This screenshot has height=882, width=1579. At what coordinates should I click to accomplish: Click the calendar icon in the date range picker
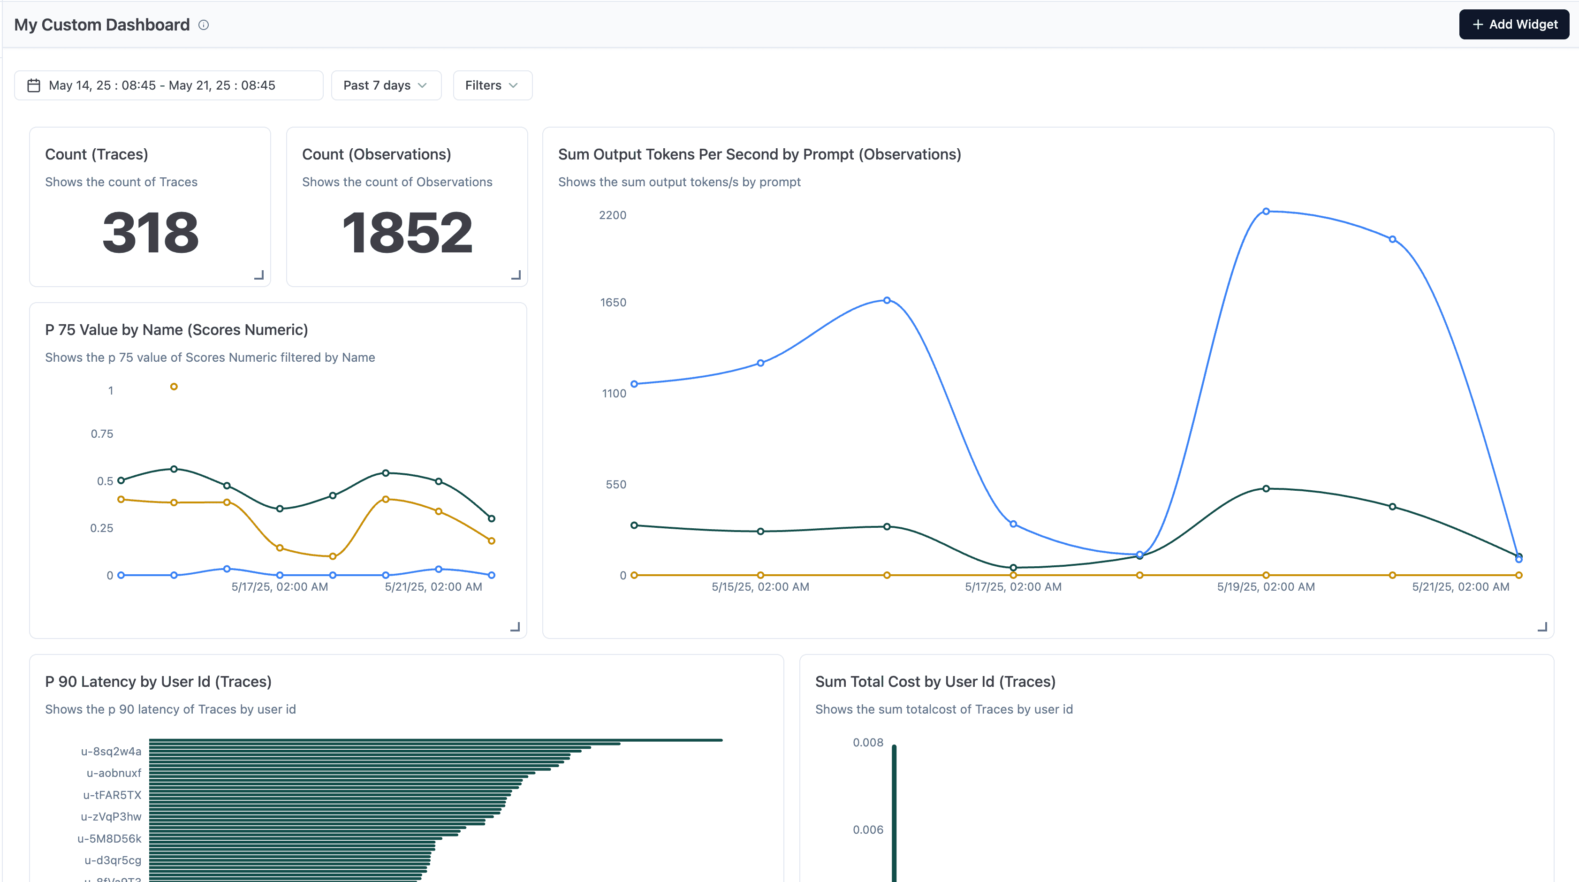click(34, 85)
